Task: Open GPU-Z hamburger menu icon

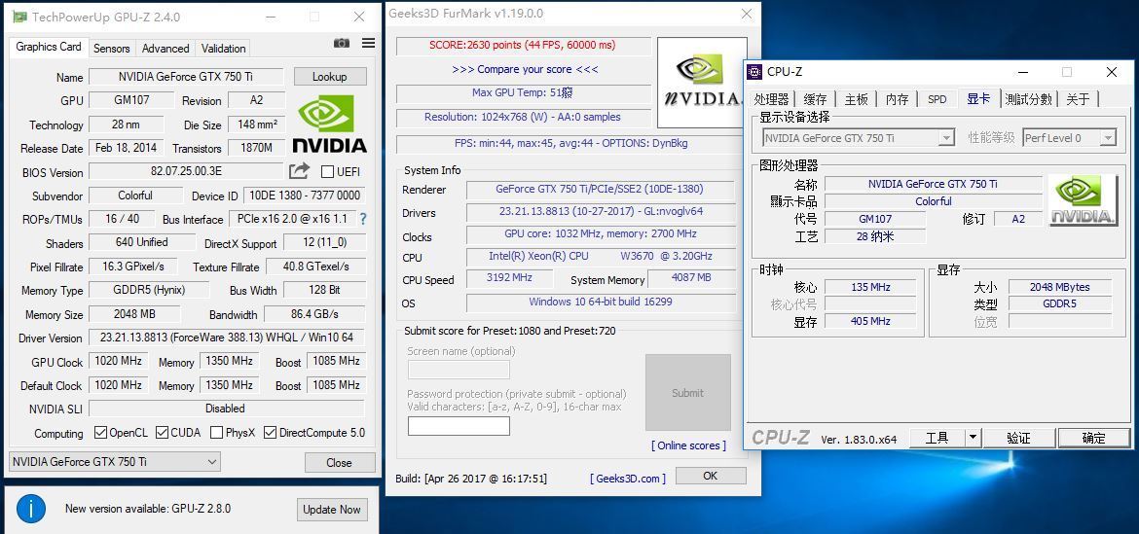Action: [368, 44]
